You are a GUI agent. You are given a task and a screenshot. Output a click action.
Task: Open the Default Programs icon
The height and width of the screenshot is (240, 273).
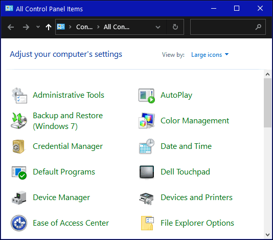[x=19, y=172]
